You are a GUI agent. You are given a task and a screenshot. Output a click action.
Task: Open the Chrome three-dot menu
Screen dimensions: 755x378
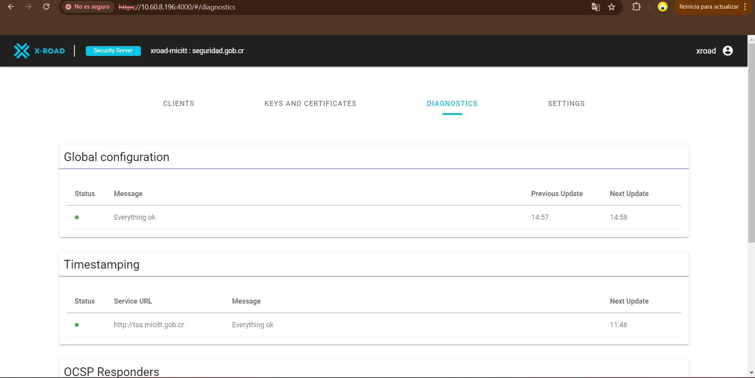tap(745, 7)
